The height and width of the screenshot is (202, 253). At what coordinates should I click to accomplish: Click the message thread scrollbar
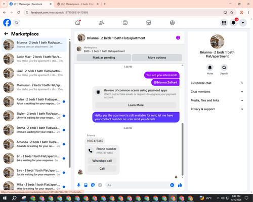click(x=182, y=149)
